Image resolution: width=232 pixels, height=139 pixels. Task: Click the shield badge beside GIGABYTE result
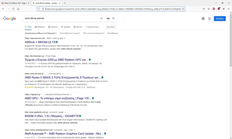80,116
